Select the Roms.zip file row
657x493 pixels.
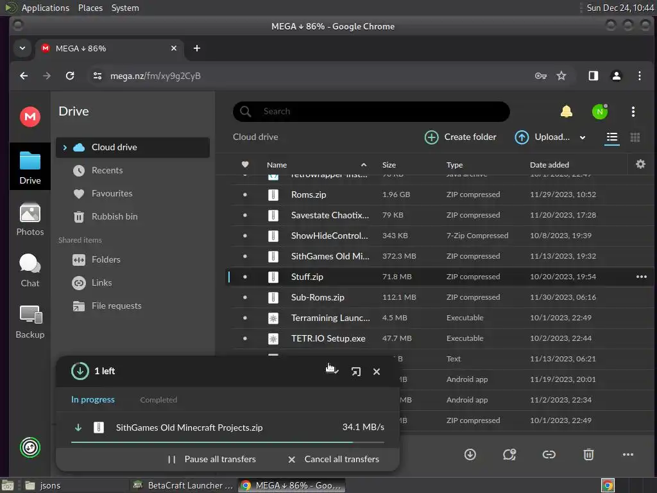[439, 195]
